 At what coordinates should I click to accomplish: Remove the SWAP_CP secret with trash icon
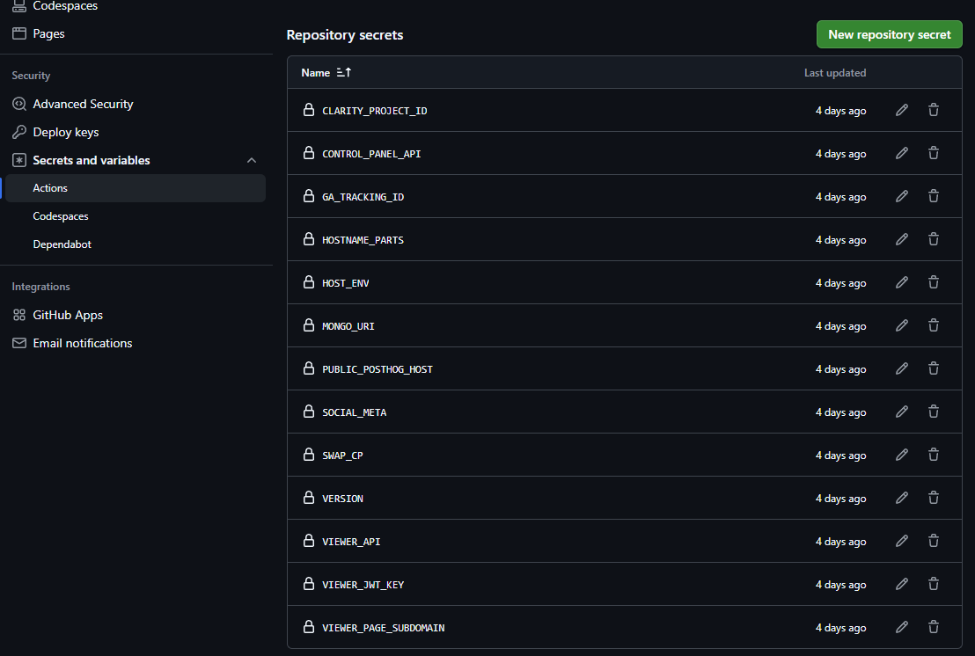[933, 456]
